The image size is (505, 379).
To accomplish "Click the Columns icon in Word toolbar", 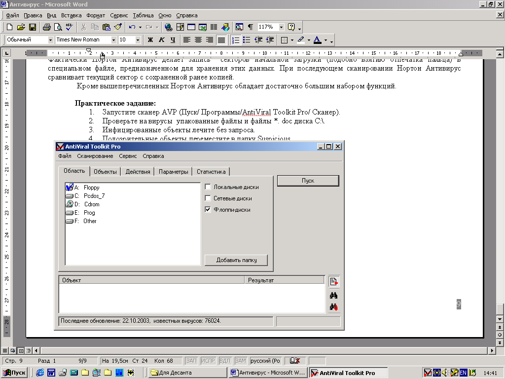I will (214, 27).
